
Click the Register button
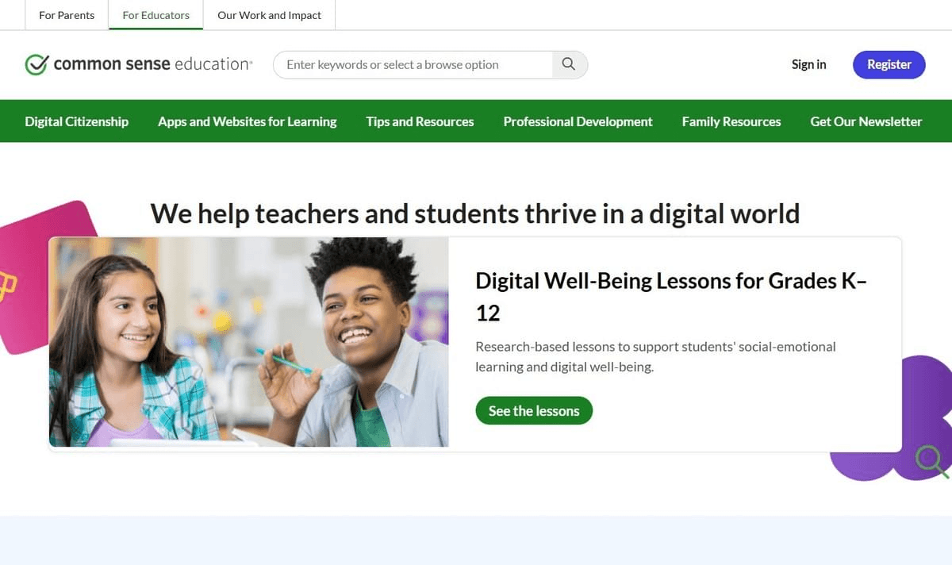[889, 64]
